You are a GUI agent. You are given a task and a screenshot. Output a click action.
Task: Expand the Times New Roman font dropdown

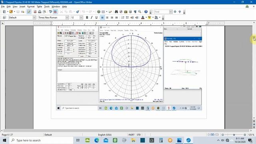pos(67,18)
